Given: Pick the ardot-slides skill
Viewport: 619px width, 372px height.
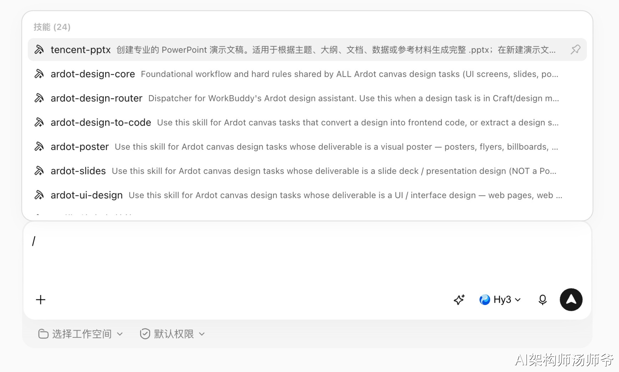Looking at the screenshot, I should [x=307, y=171].
